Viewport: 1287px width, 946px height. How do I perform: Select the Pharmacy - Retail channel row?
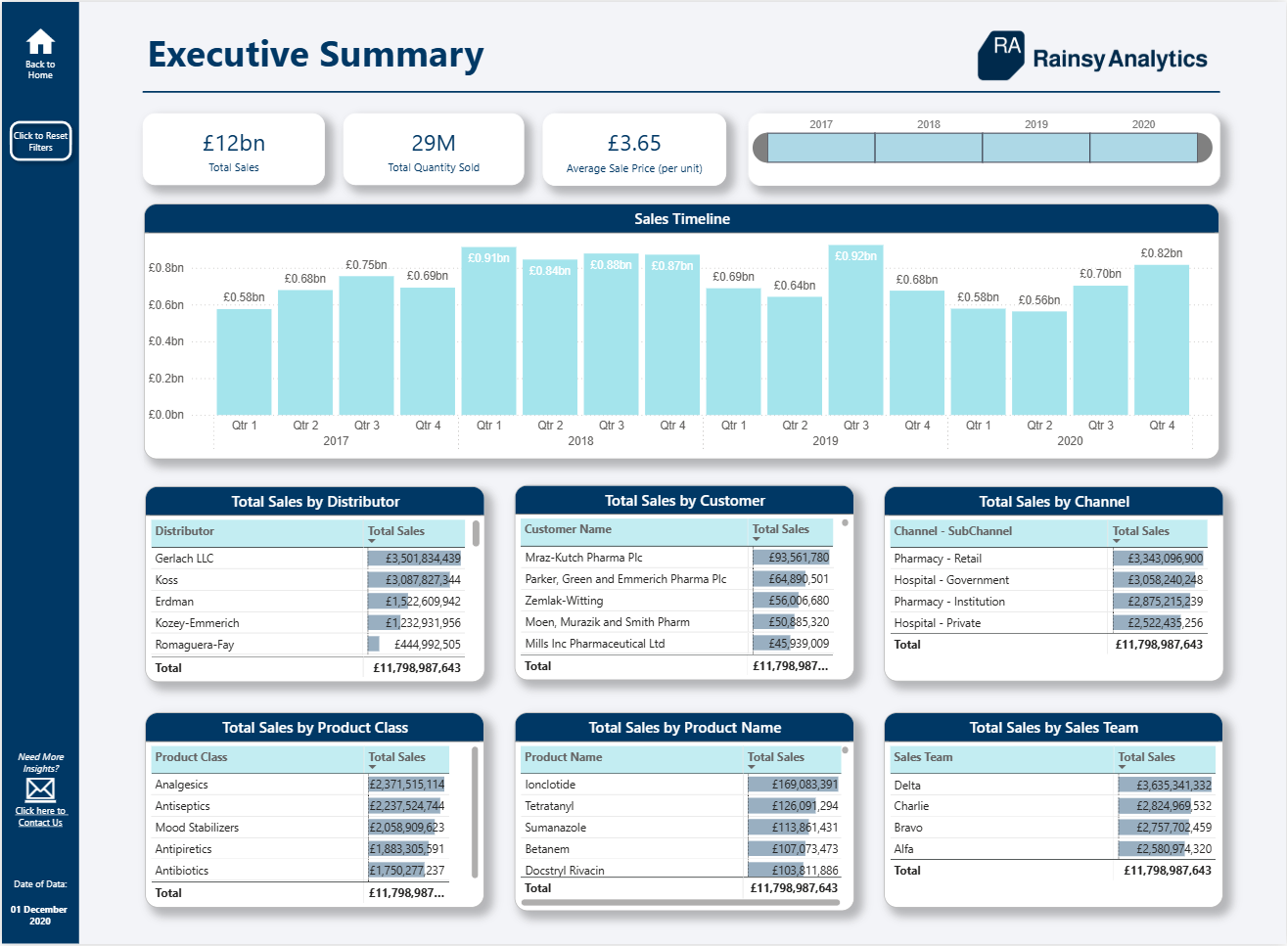pyautogui.click(x=1048, y=559)
